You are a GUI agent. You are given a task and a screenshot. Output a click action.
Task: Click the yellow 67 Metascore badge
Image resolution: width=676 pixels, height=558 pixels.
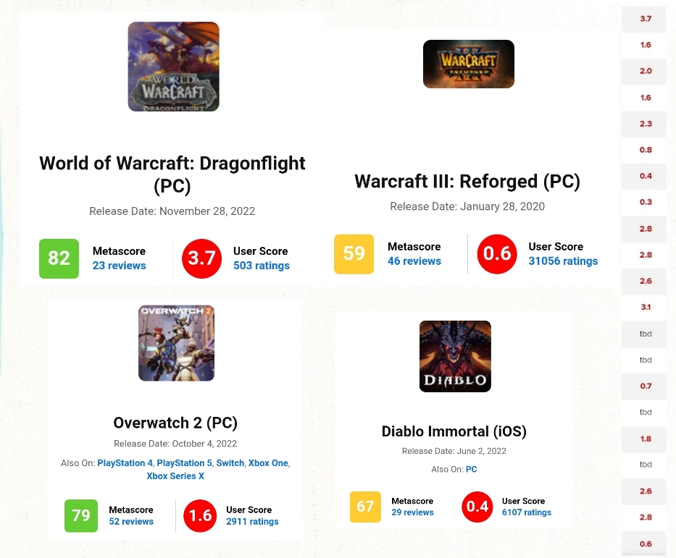[x=365, y=507]
